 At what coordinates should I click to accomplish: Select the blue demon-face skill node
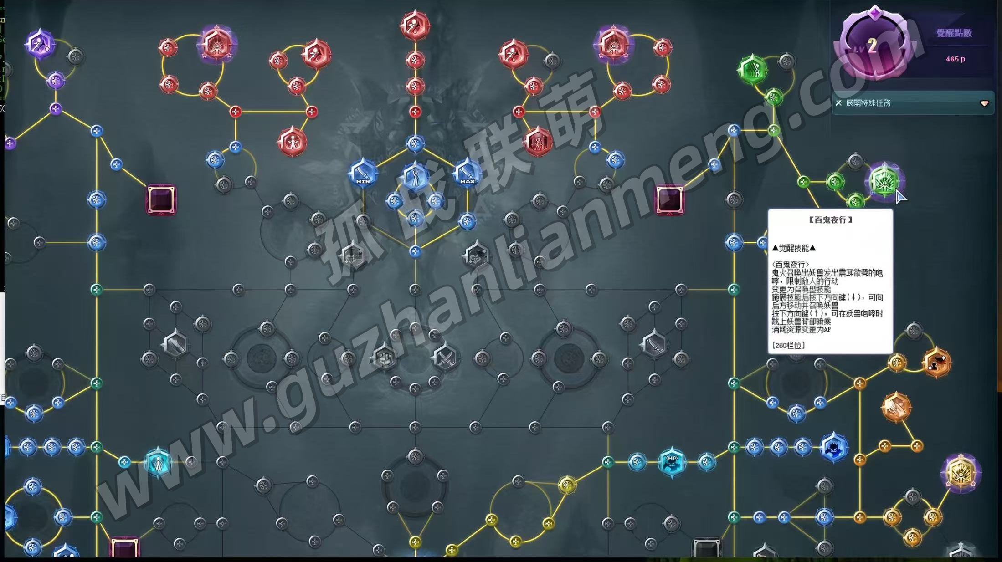point(834,447)
